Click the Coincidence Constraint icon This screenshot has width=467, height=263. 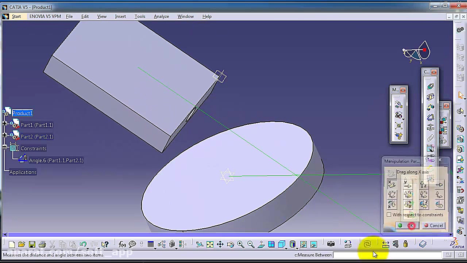(x=431, y=86)
